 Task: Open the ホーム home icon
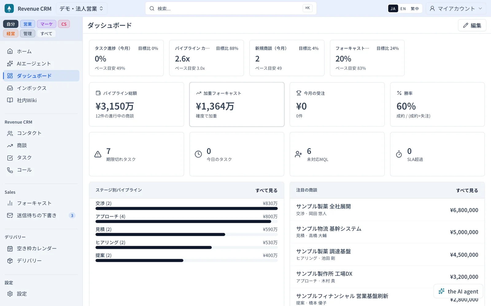click(10, 51)
